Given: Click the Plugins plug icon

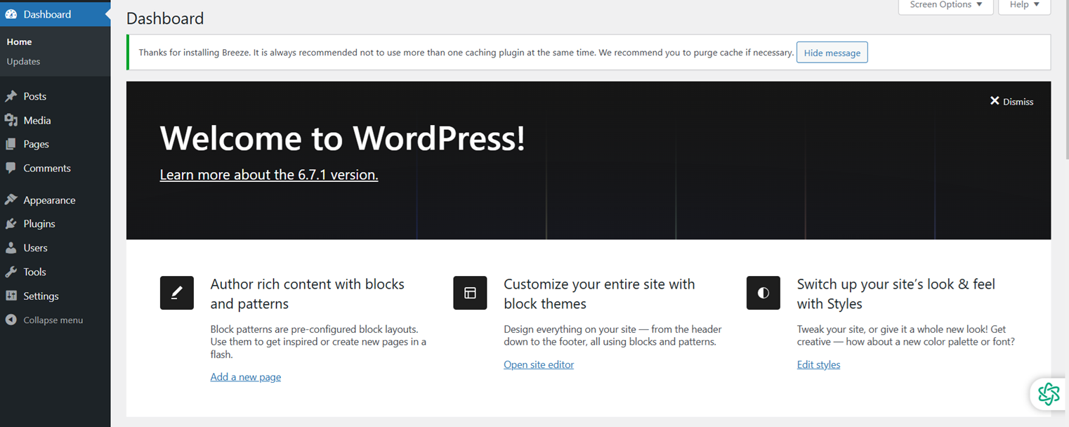Looking at the screenshot, I should (x=11, y=224).
